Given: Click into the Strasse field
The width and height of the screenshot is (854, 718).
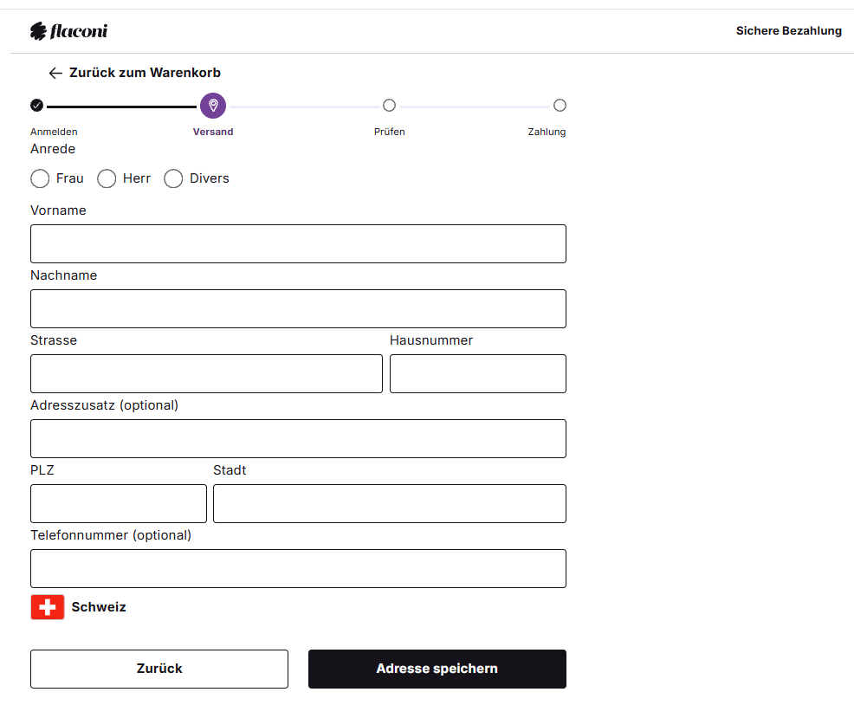Looking at the screenshot, I should [x=206, y=373].
